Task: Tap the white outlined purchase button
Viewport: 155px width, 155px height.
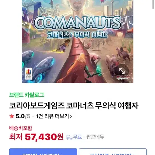Action: click(113, 152)
